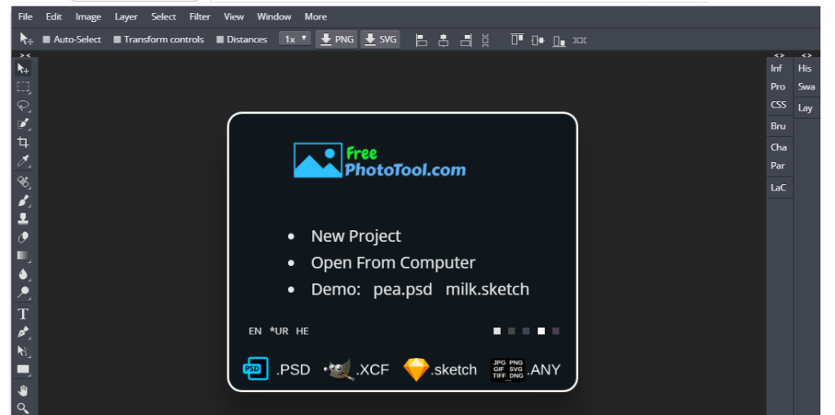Open the View menu

(x=234, y=16)
